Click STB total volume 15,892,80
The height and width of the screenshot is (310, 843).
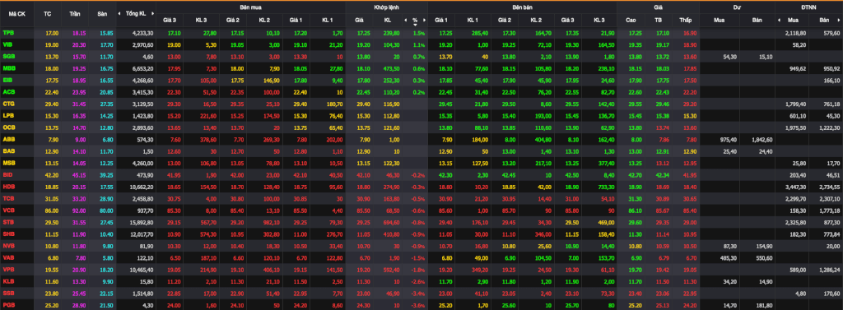pos(142,222)
